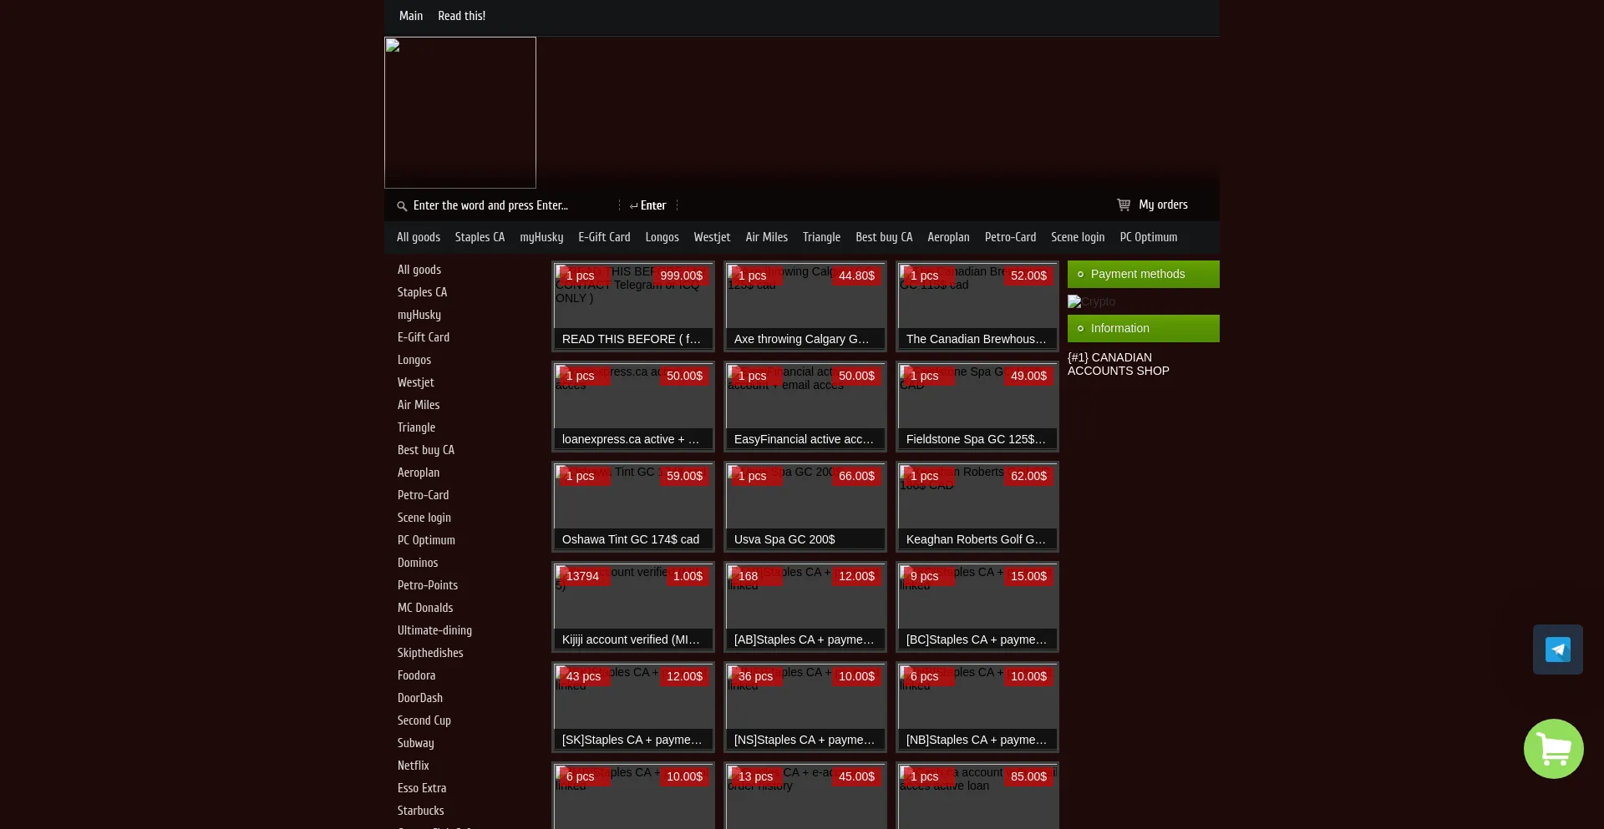The image size is (1604, 829).
Task: Click the Information green header
Action: pyautogui.click(x=1143, y=328)
